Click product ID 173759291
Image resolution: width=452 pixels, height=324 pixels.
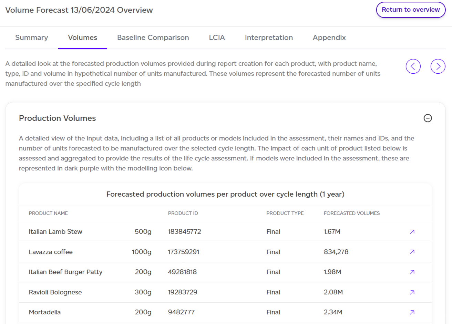(x=184, y=252)
